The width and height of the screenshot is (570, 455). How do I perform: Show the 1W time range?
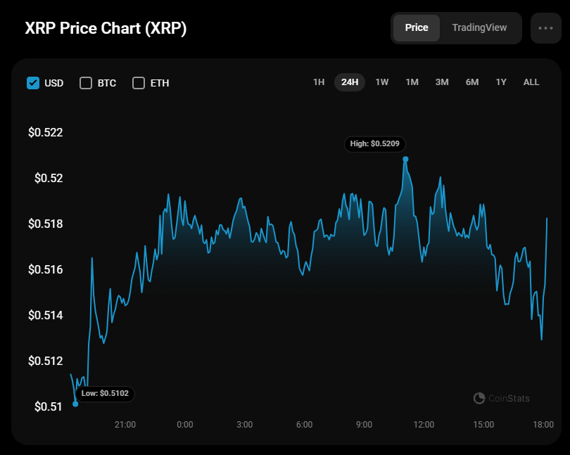click(x=382, y=82)
